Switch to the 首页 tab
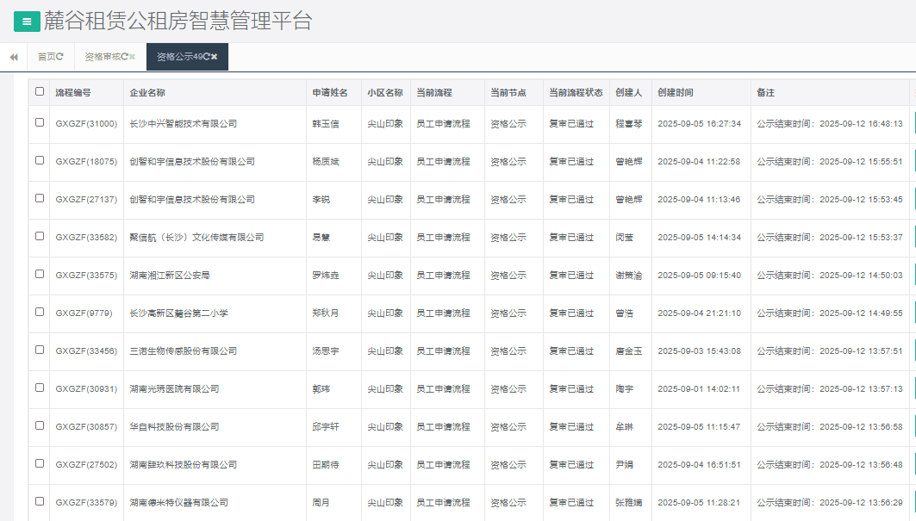 point(47,57)
